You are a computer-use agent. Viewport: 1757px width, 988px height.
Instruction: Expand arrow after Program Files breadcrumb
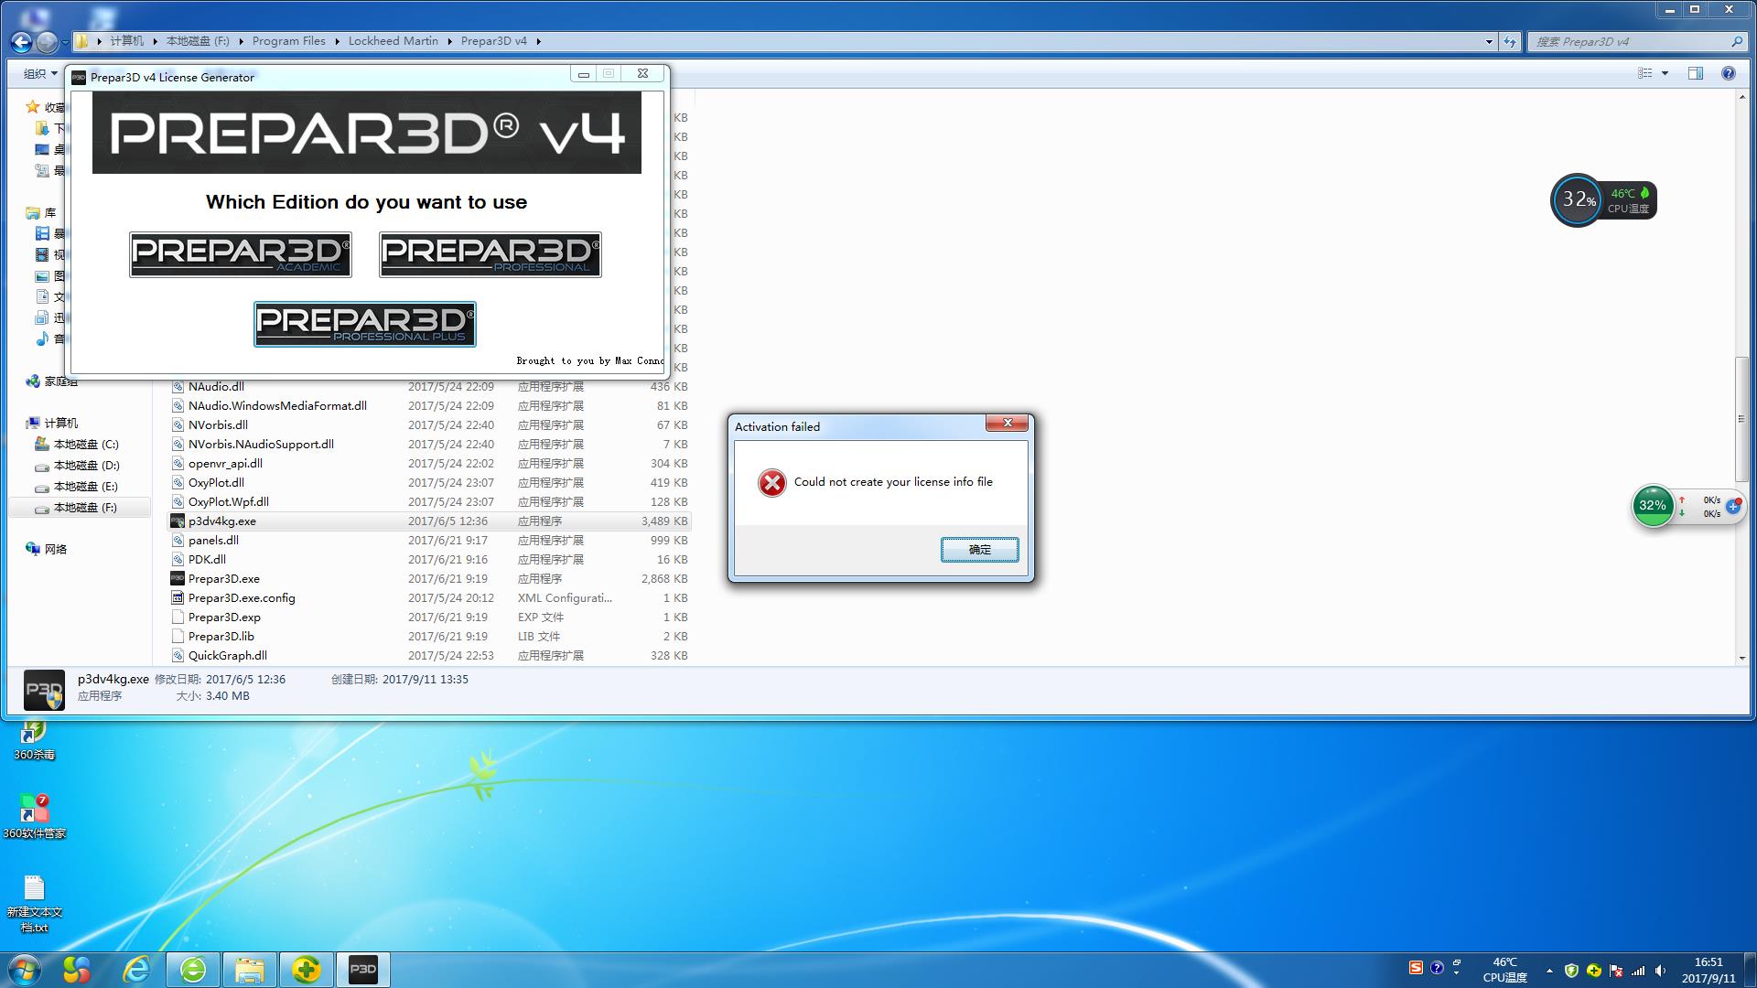pos(337,41)
